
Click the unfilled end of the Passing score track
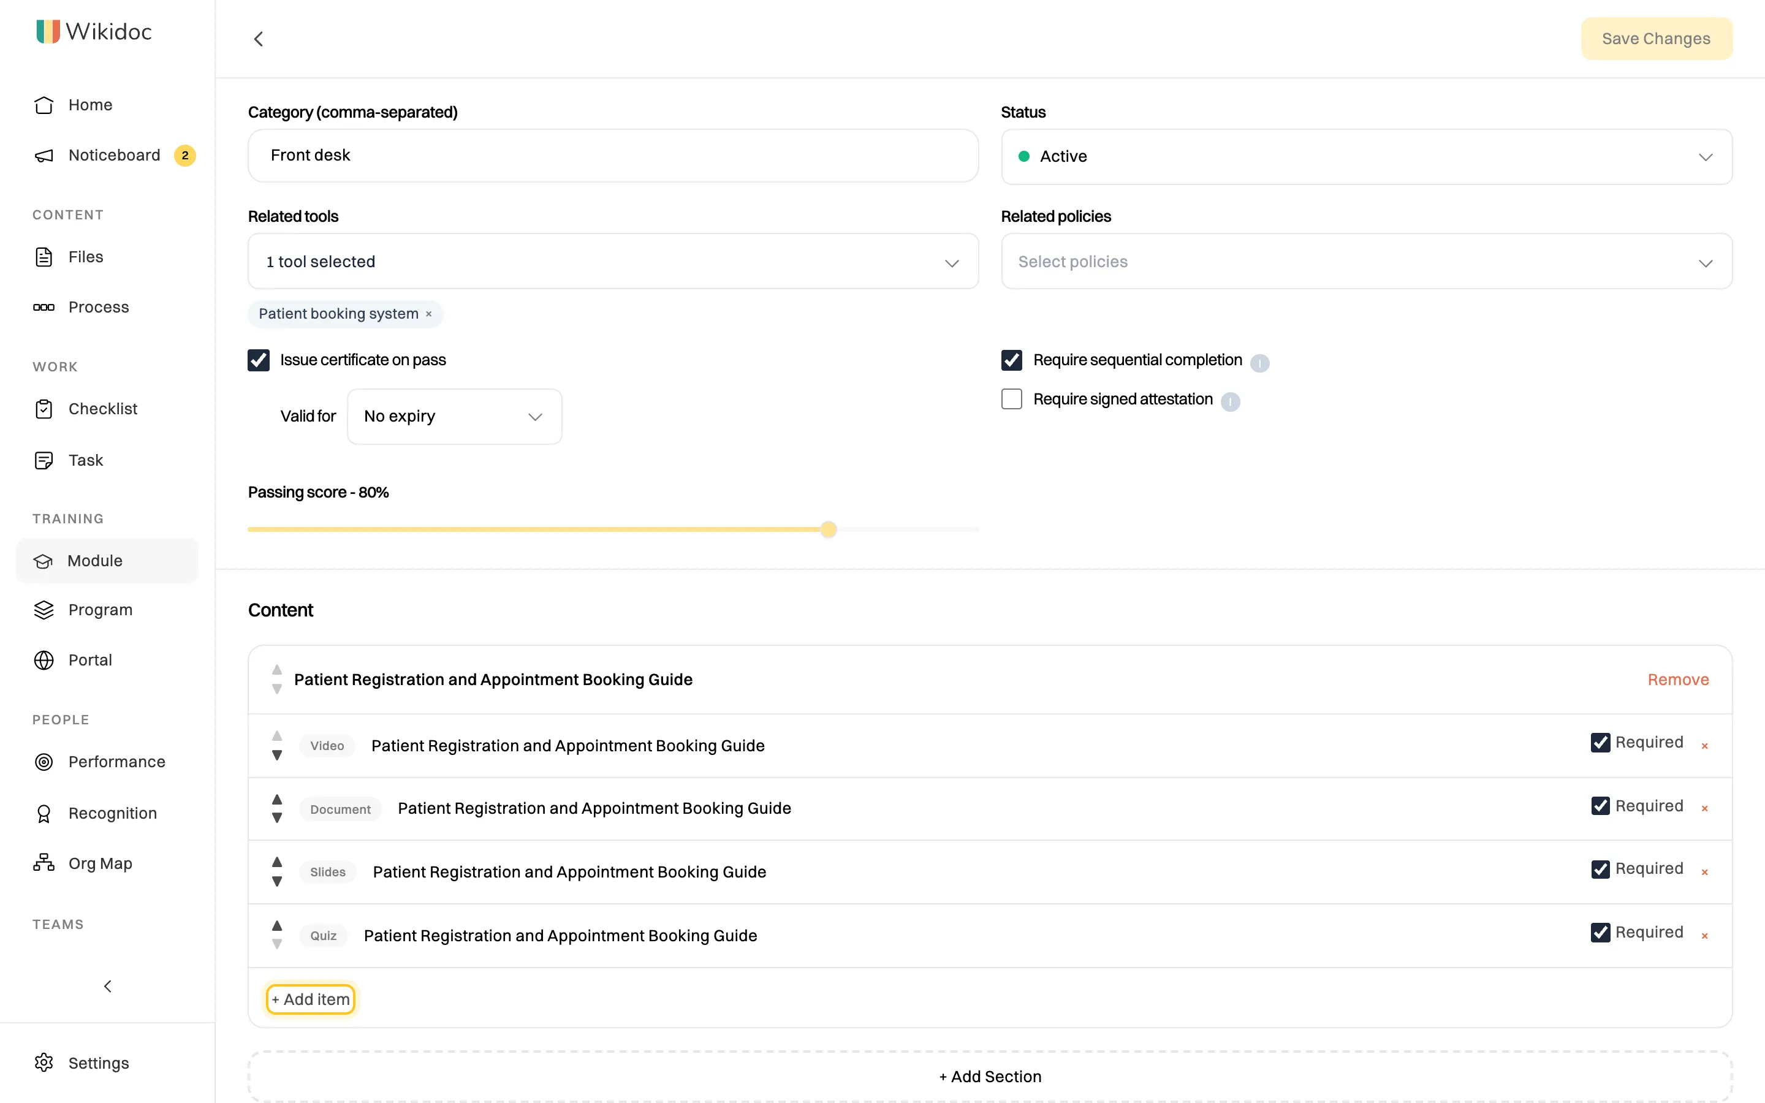point(907,529)
